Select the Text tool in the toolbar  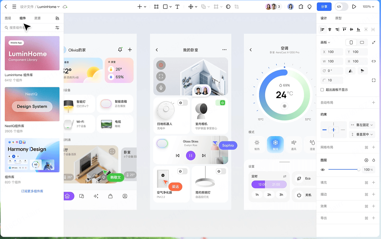point(177,7)
